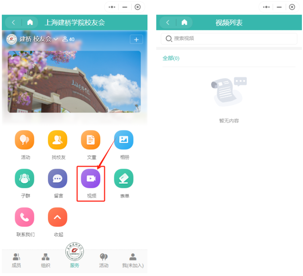Viewport: 303px width, 276px height.
Task: Click the 暂无内容 empty state text
Action: tap(229, 121)
